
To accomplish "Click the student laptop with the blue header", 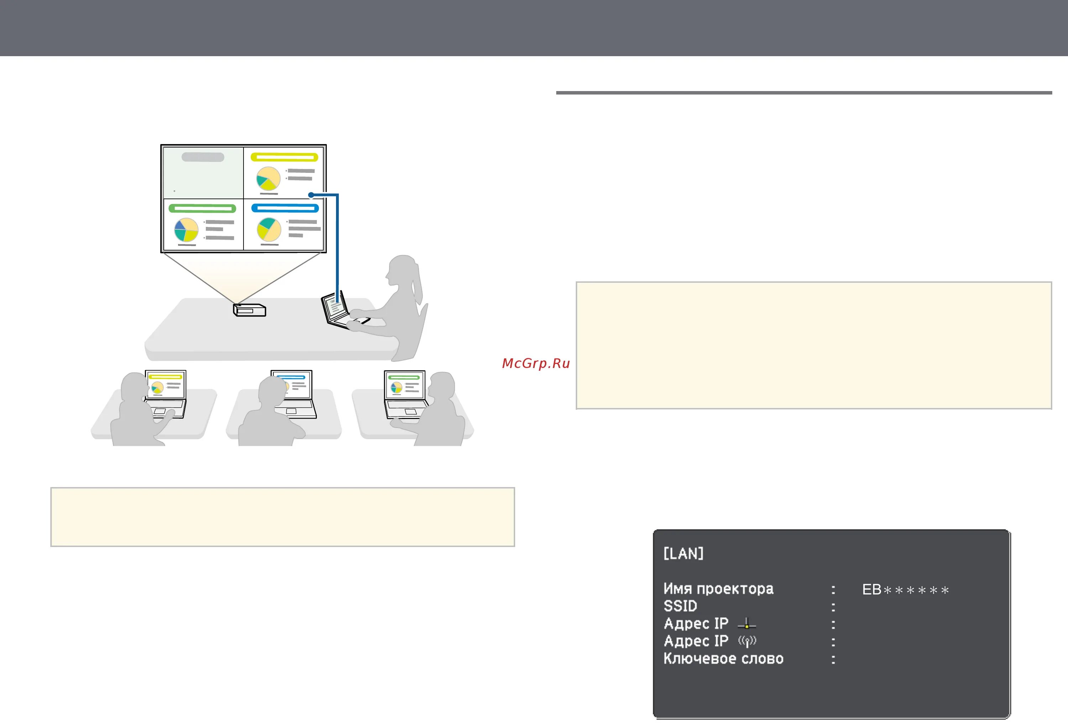I will pyautogui.click(x=294, y=394).
